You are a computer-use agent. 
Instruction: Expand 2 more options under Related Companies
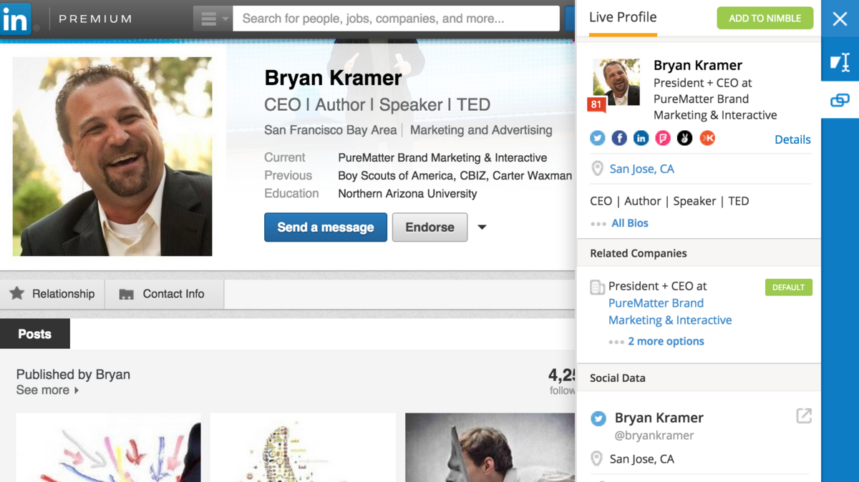[666, 341]
